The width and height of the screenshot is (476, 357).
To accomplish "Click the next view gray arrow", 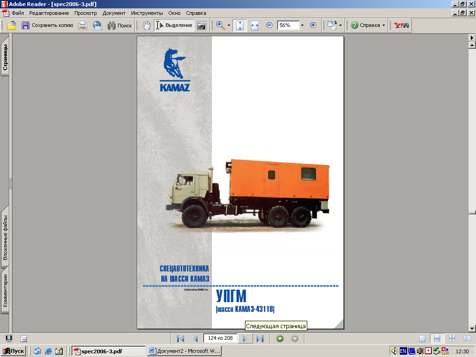I will (294, 338).
